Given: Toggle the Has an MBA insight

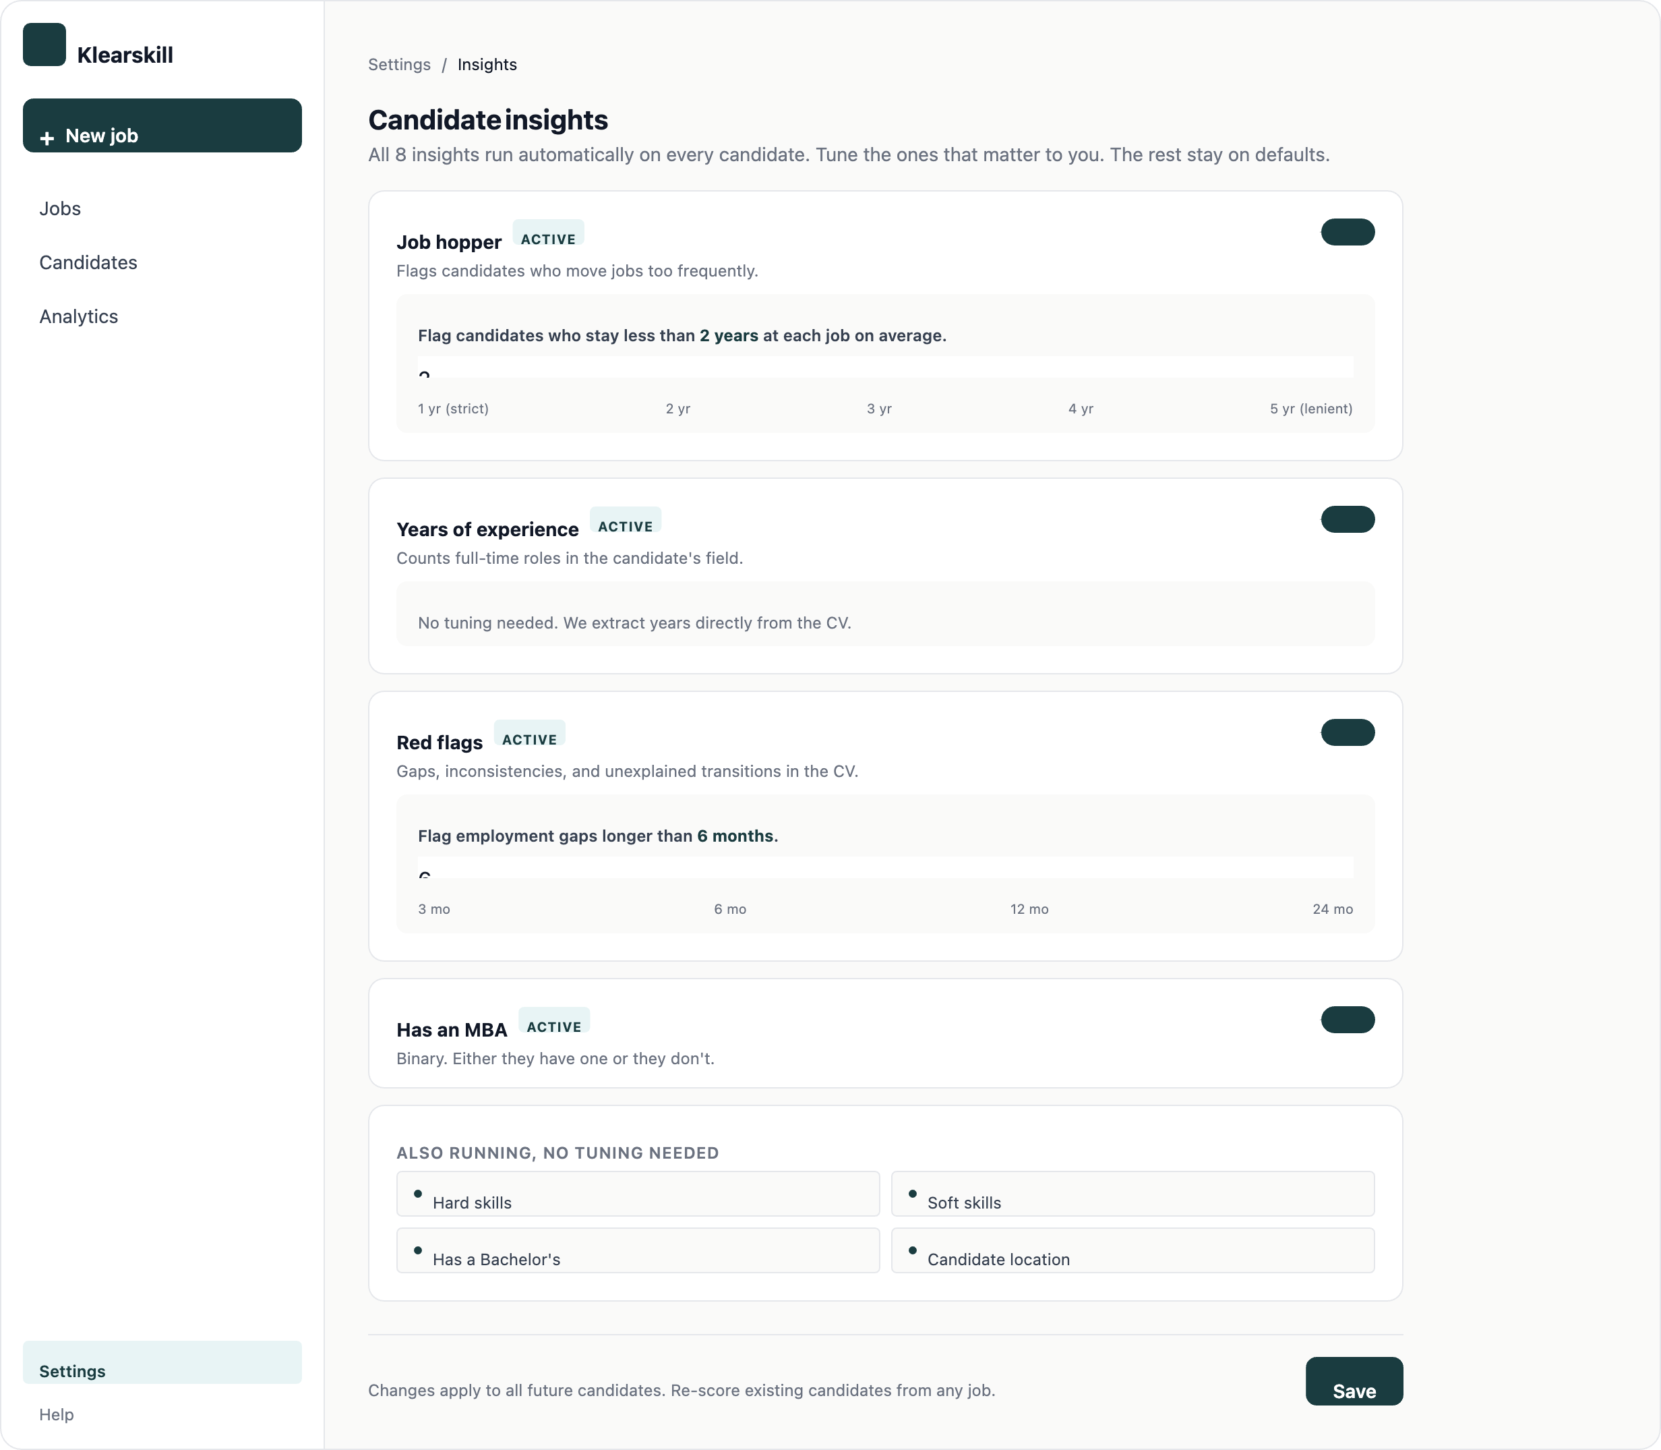Looking at the screenshot, I should coord(1348,1020).
